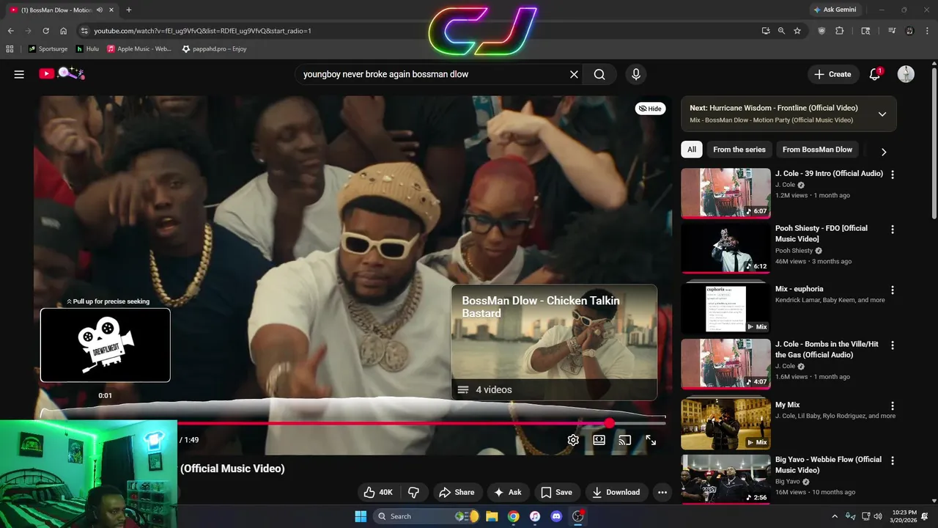Open Discord from the taskbar
Image resolution: width=938 pixels, height=528 pixels.
556,516
